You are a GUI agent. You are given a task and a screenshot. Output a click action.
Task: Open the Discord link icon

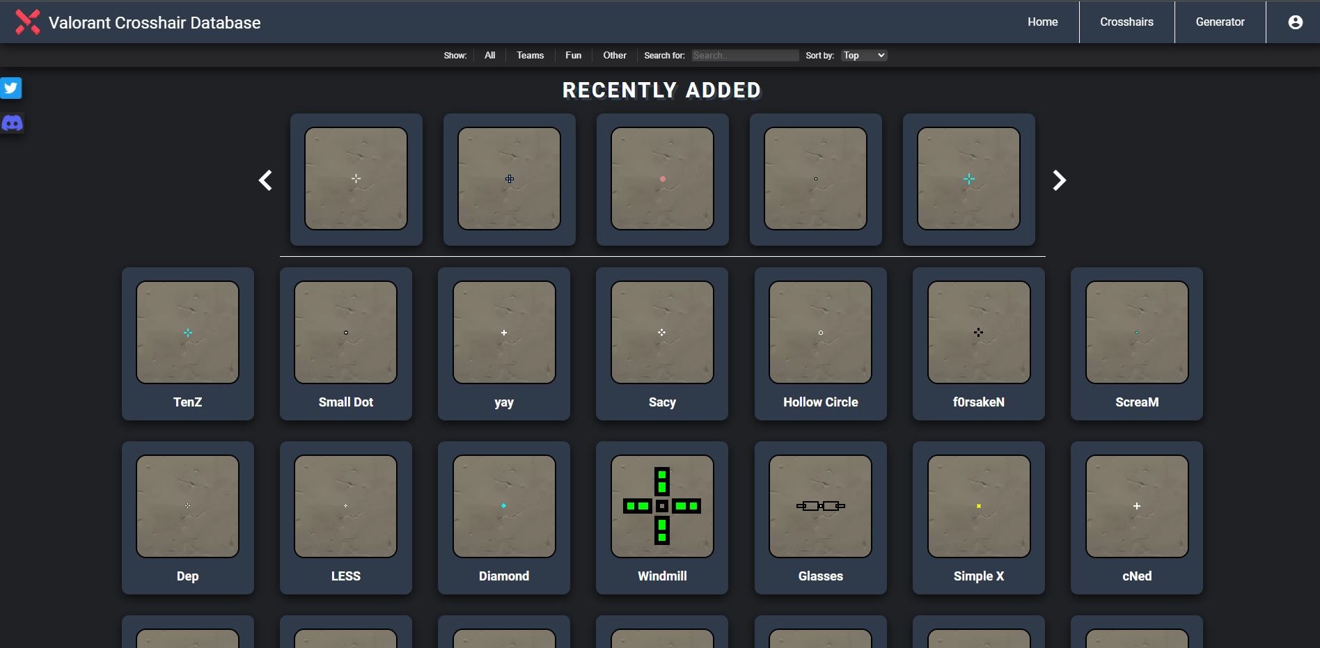tap(12, 123)
